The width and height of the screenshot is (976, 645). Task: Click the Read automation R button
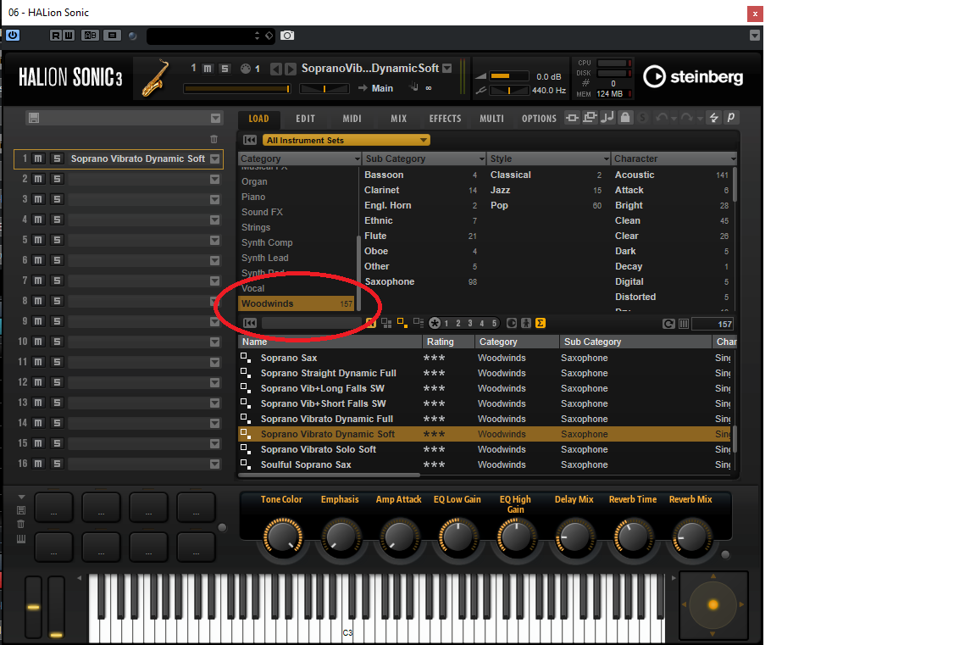coord(55,36)
